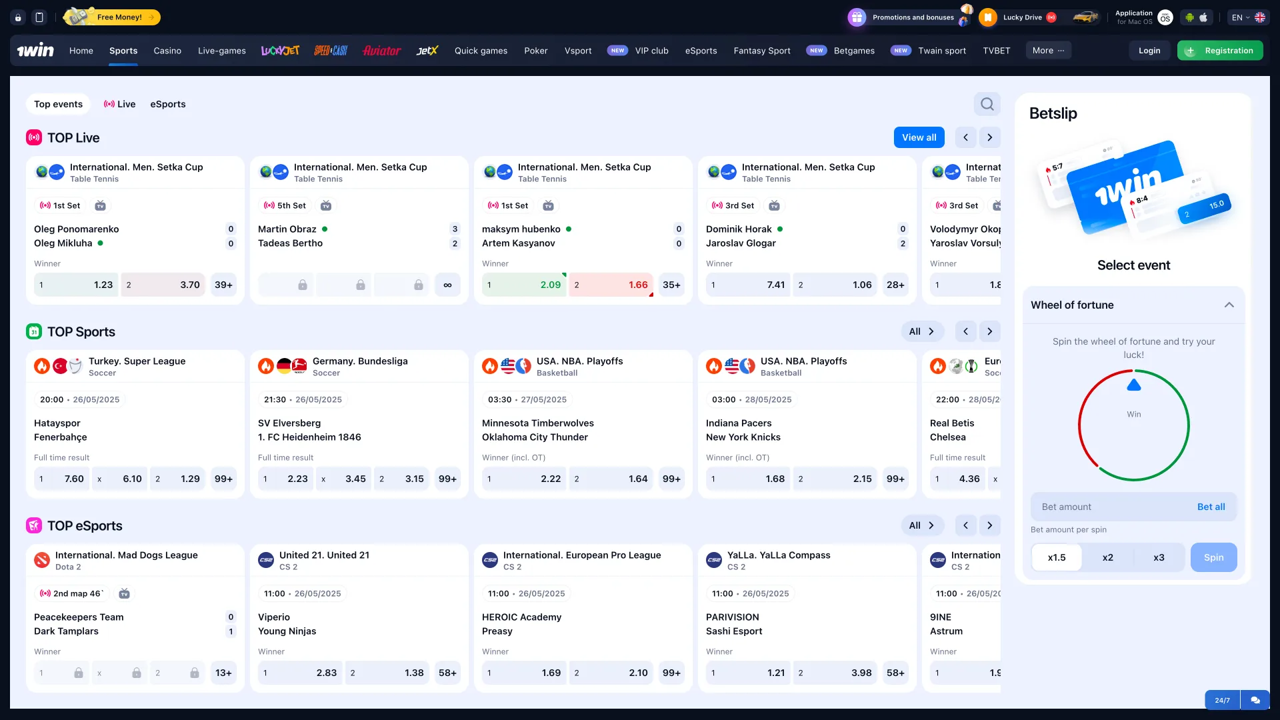This screenshot has width=1280, height=720.
Task: Click the Lucky Drive orange icon
Action: tap(988, 17)
